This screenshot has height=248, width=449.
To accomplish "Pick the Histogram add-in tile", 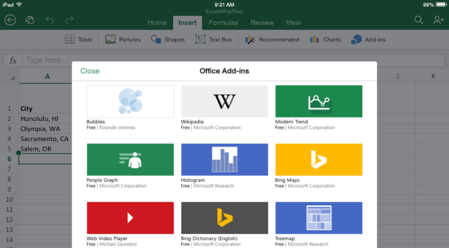I will pos(224,160).
